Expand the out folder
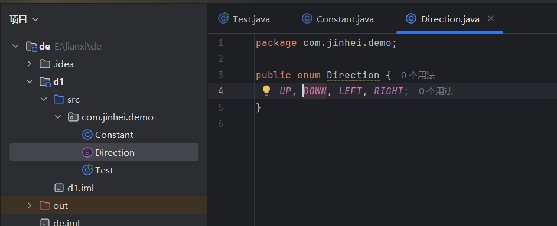 click(30, 206)
